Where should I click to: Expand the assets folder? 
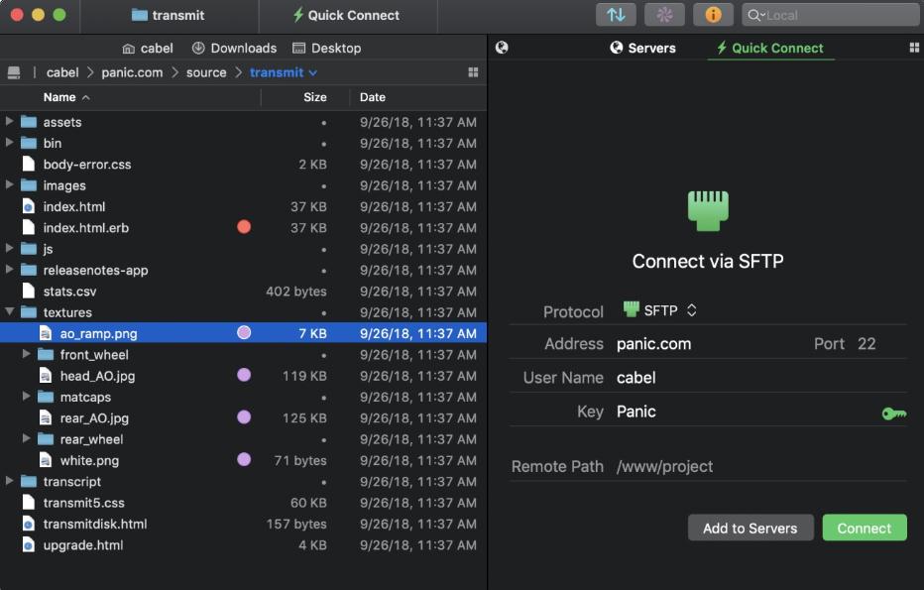click(10, 122)
